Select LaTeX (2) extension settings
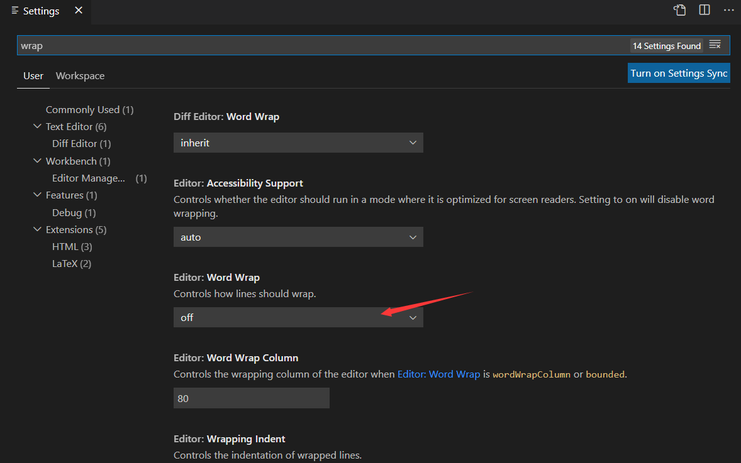This screenshot has width=741, height=463. click(71, 263)
